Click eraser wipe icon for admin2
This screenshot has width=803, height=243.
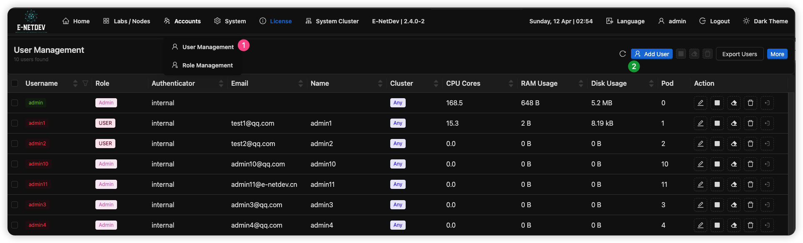click(734, 144)
